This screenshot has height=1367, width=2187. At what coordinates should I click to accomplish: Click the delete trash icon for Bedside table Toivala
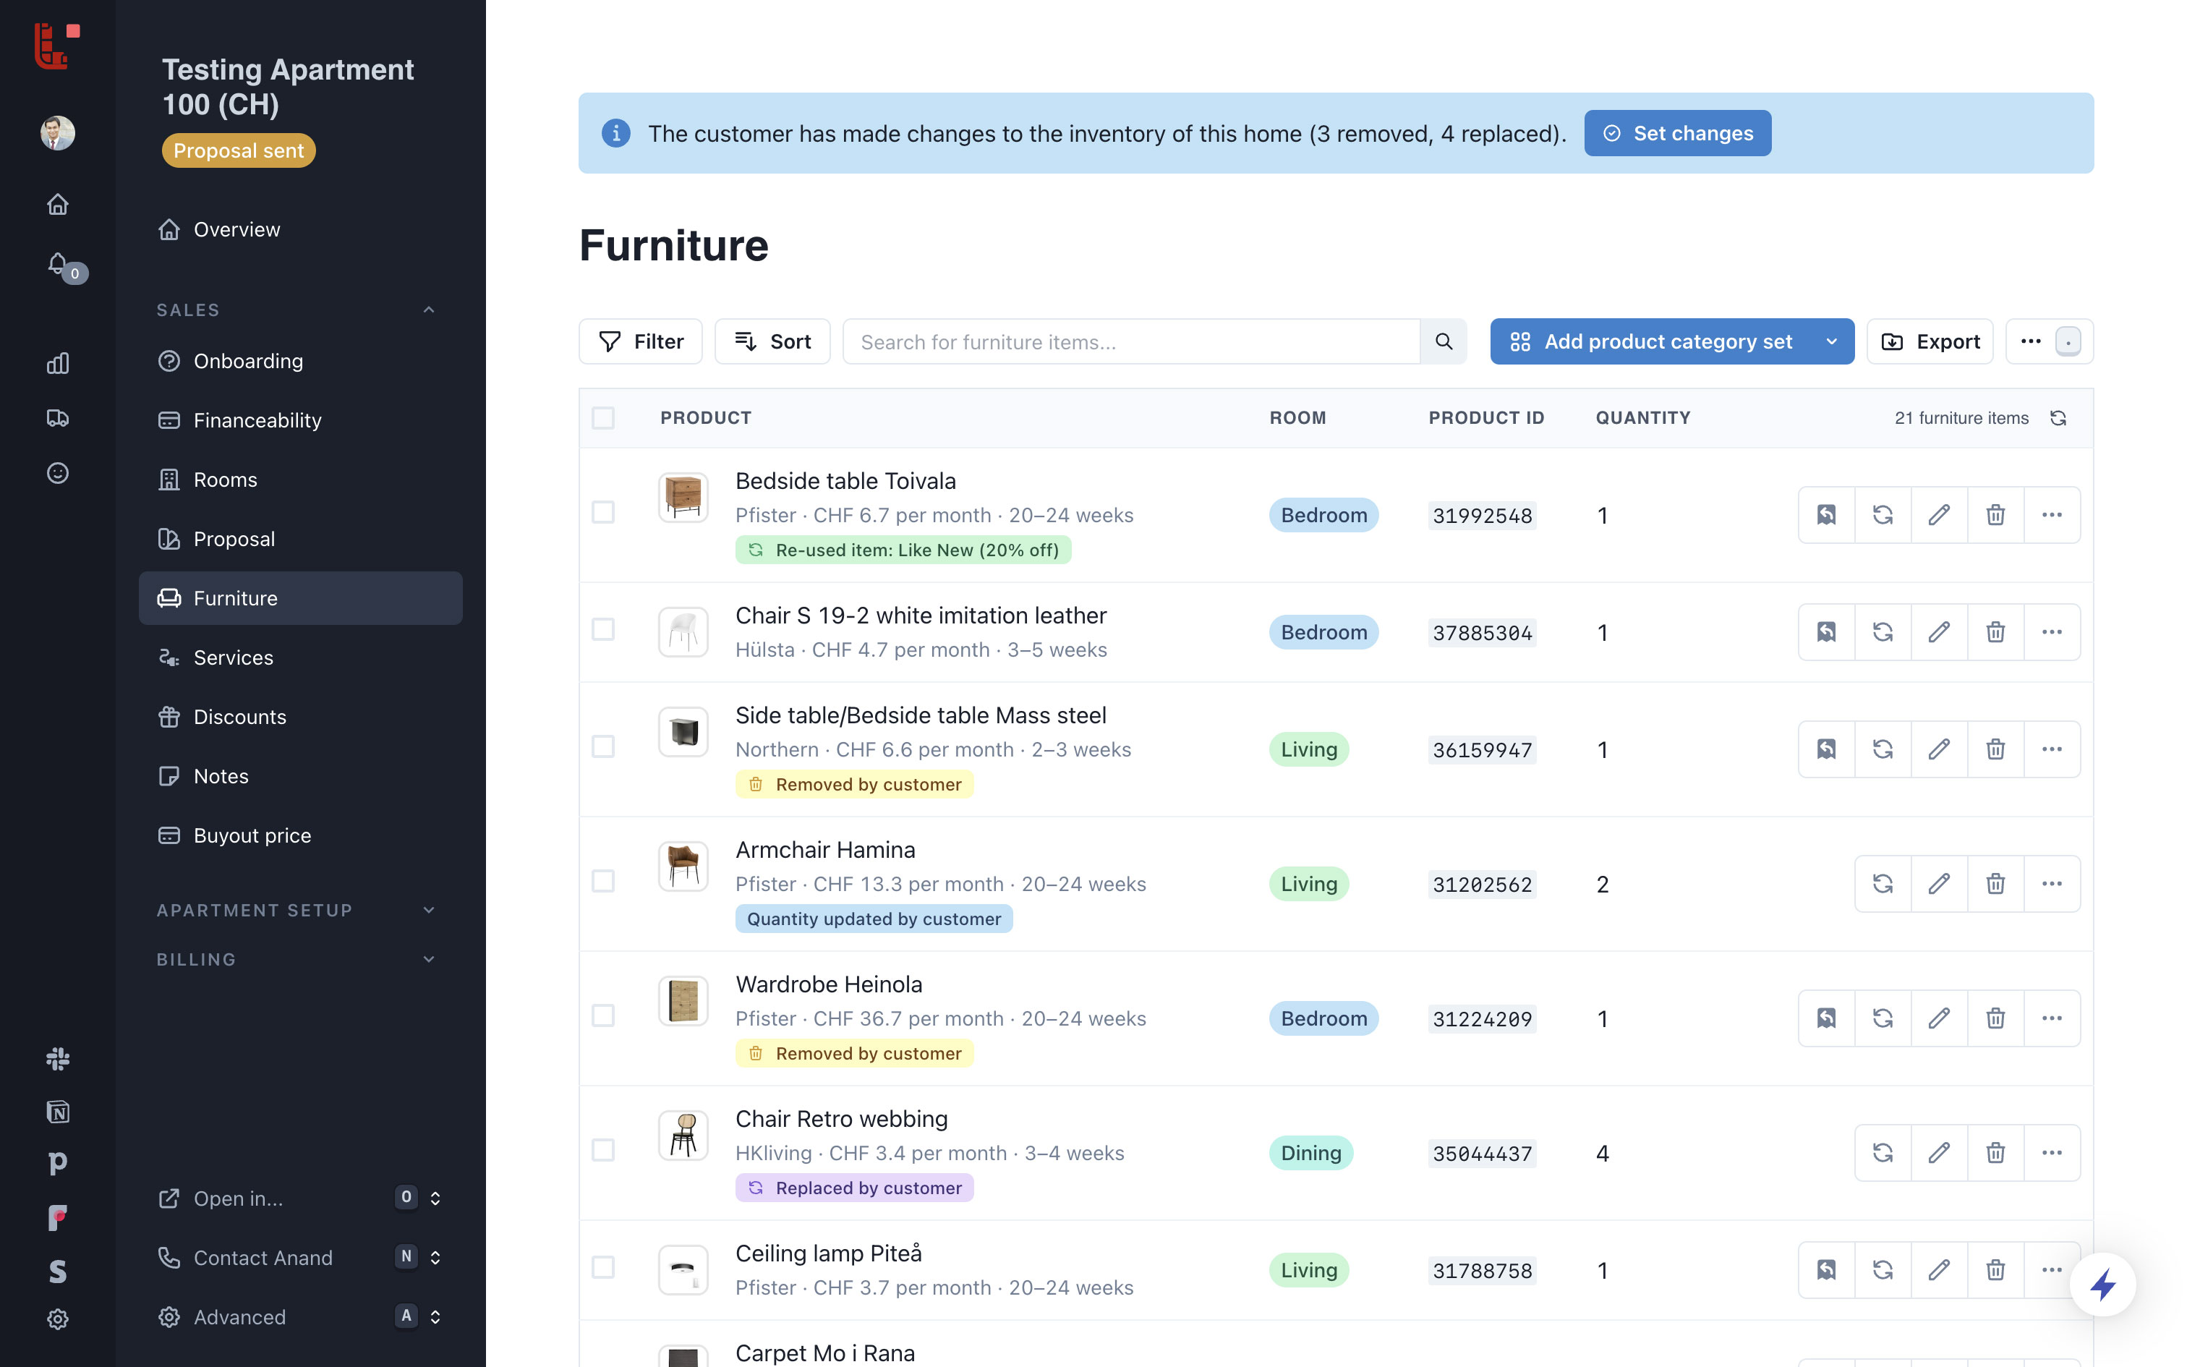(x=1995, y=514)
